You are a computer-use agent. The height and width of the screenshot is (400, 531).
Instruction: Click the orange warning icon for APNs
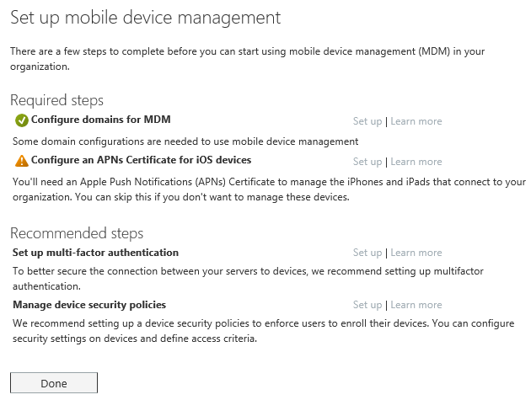tap(22, 160)
